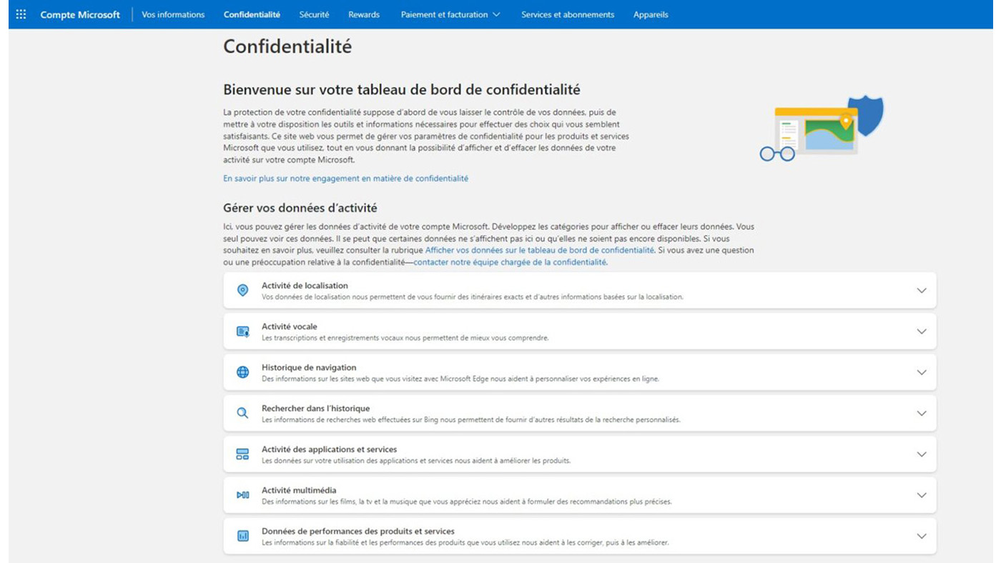Open the app launcher grid icon

(21, 14)
